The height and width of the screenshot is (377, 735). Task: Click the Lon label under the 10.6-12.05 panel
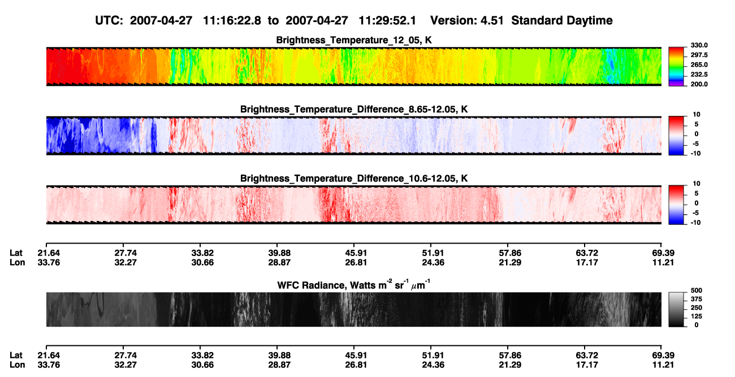pos(16,262)
